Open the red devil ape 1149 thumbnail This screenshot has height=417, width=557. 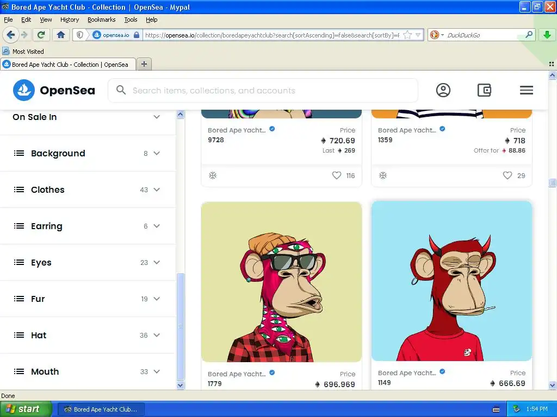point(451,281)
